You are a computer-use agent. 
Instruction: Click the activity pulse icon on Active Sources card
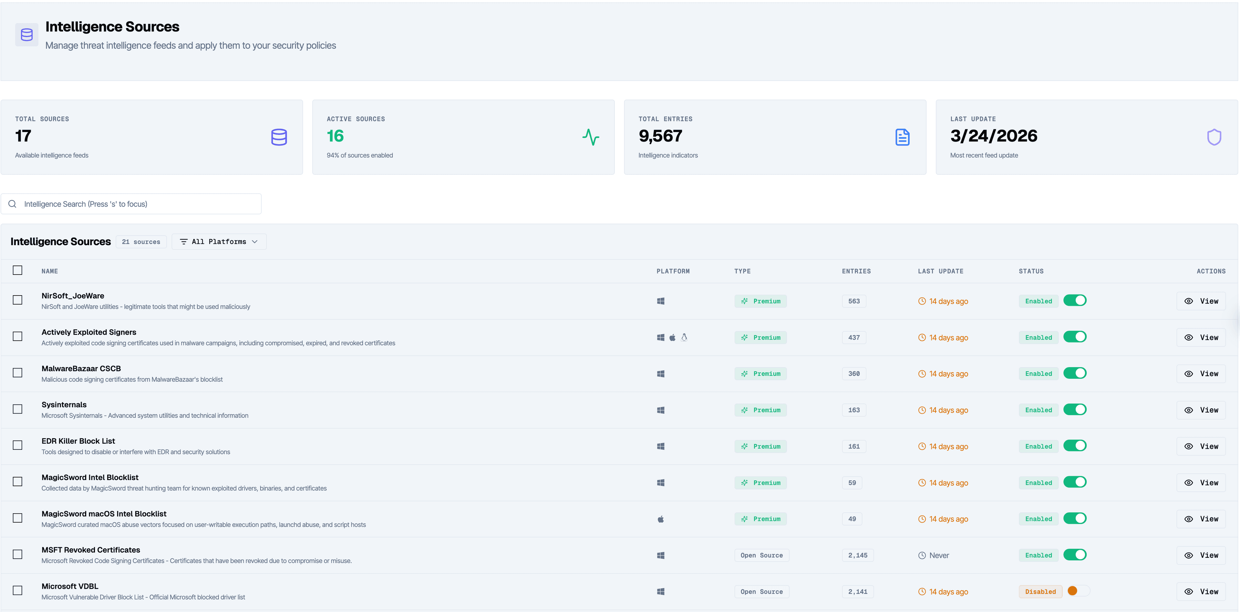pyautogui.click(x=591, y=137)
